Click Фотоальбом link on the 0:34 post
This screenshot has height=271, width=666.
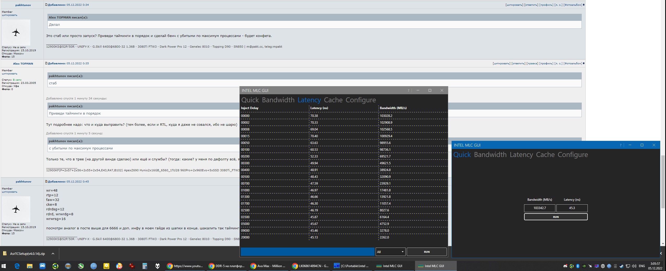click(x=573, y=5)
